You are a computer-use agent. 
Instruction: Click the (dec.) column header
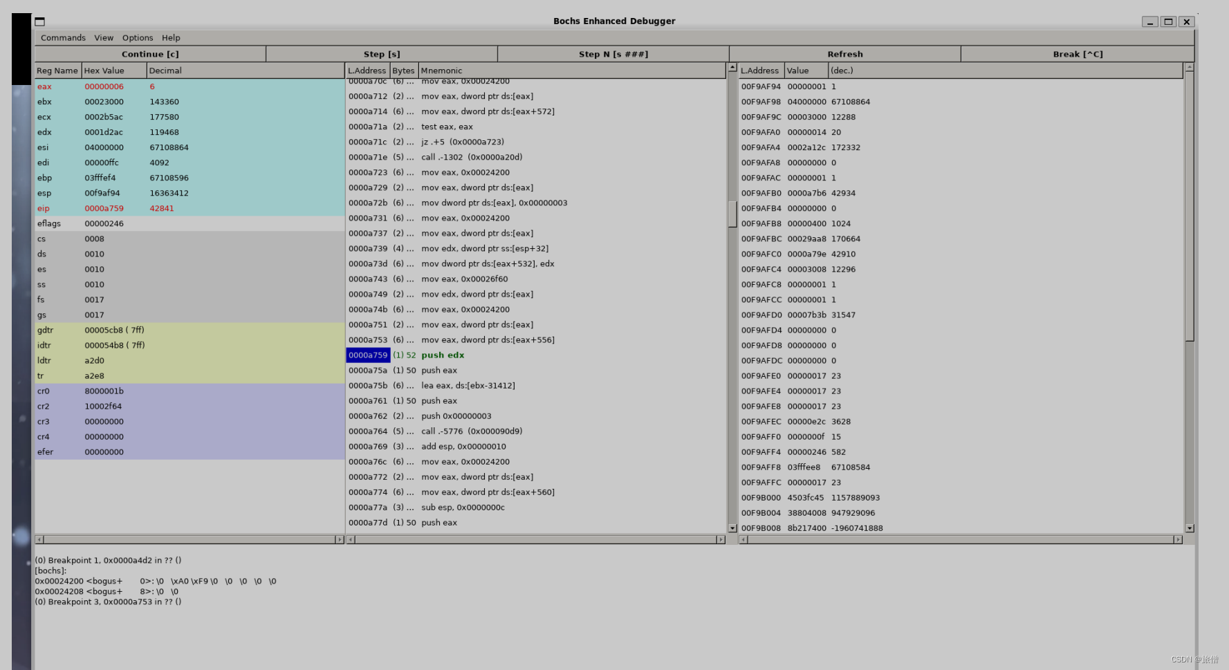1006,71
